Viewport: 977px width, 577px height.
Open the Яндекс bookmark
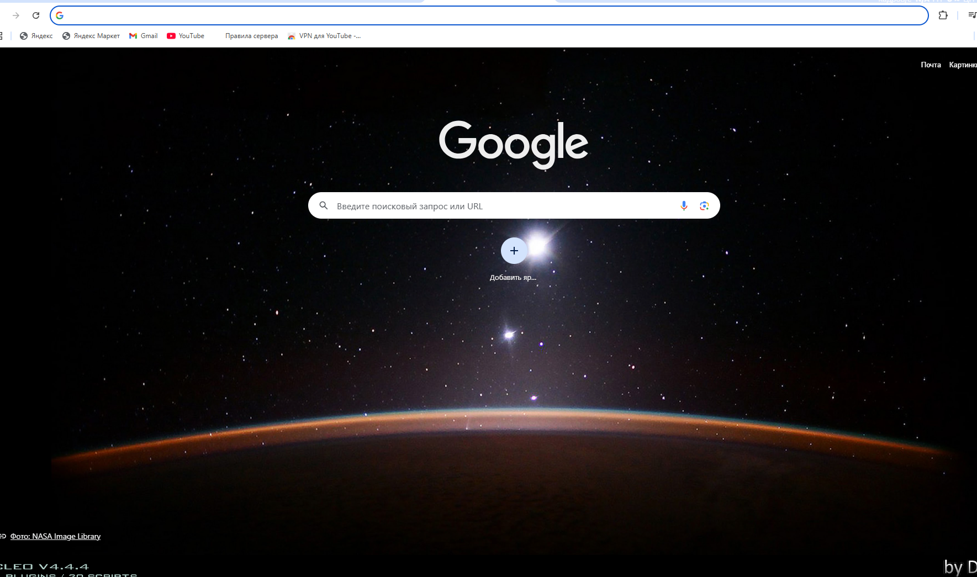(36, 36)
